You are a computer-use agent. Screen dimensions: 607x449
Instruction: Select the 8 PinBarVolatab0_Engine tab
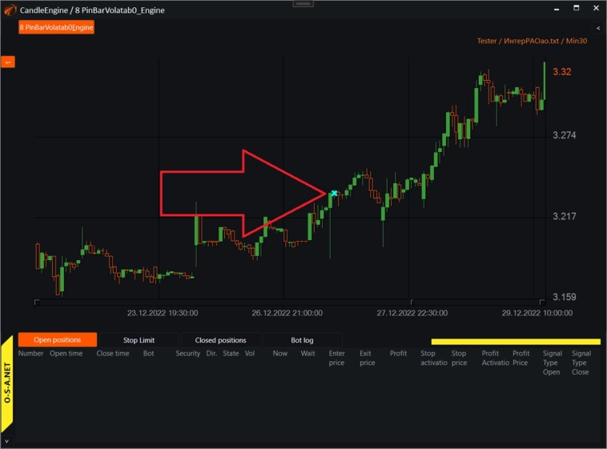tap(57, 28)
